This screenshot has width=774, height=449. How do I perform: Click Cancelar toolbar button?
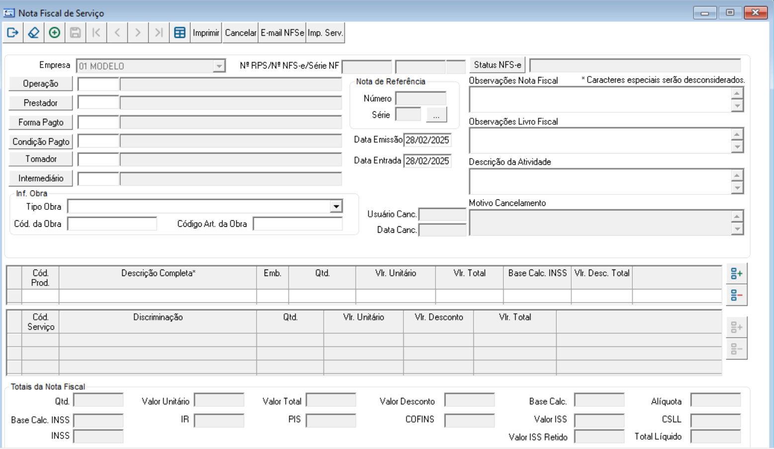point(241,33)
